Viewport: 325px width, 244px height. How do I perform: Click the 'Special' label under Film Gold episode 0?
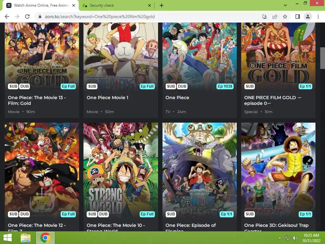251,112
